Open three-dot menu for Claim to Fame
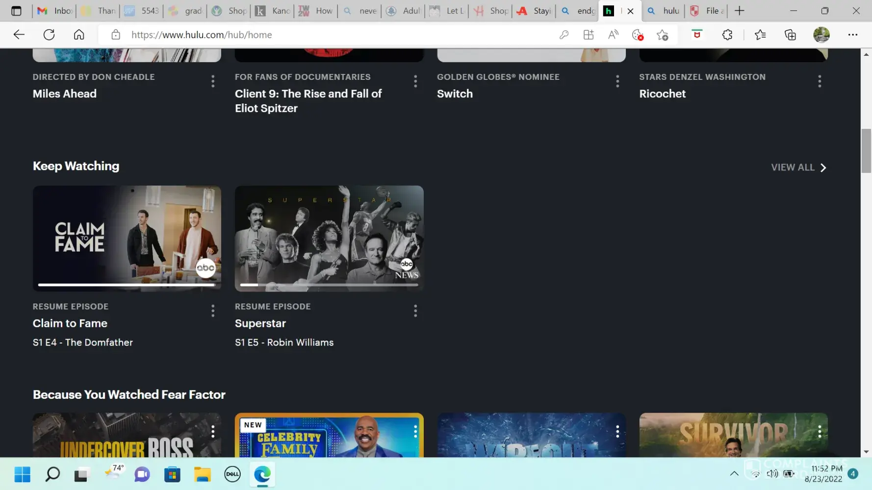This screenshot has width=872, height=490. tap(213, 311)
